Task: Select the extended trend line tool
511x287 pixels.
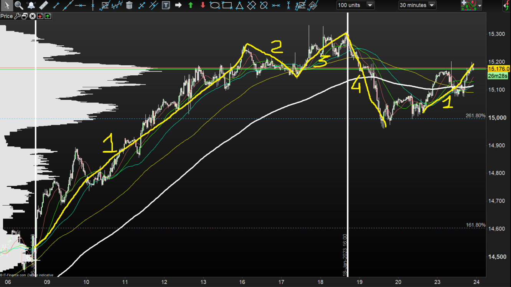Action: (x=68, y=5)
